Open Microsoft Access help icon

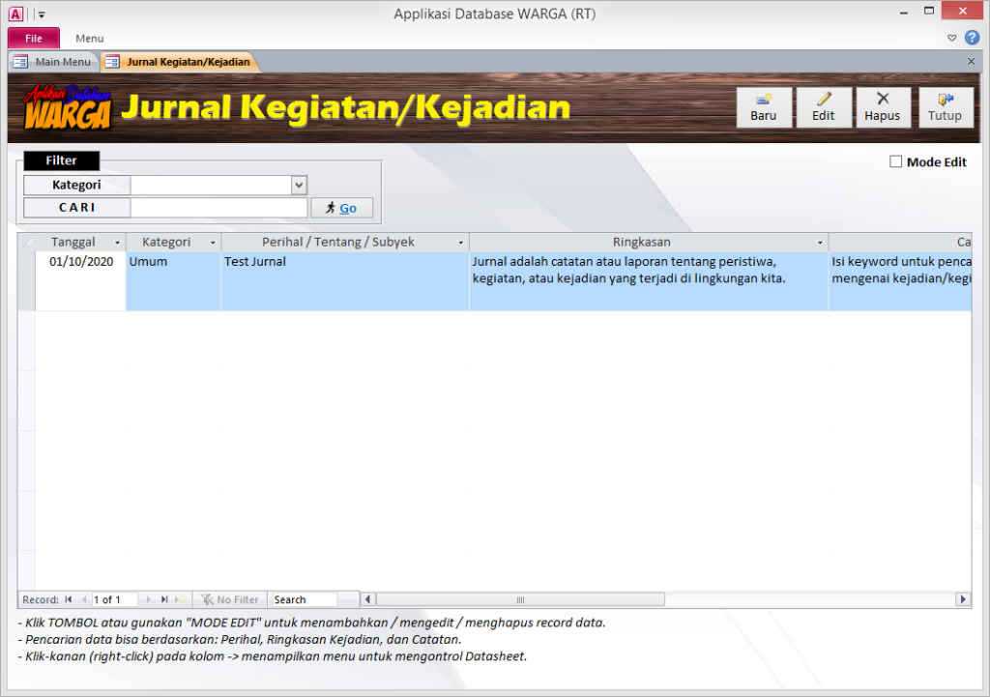(972, 38)
